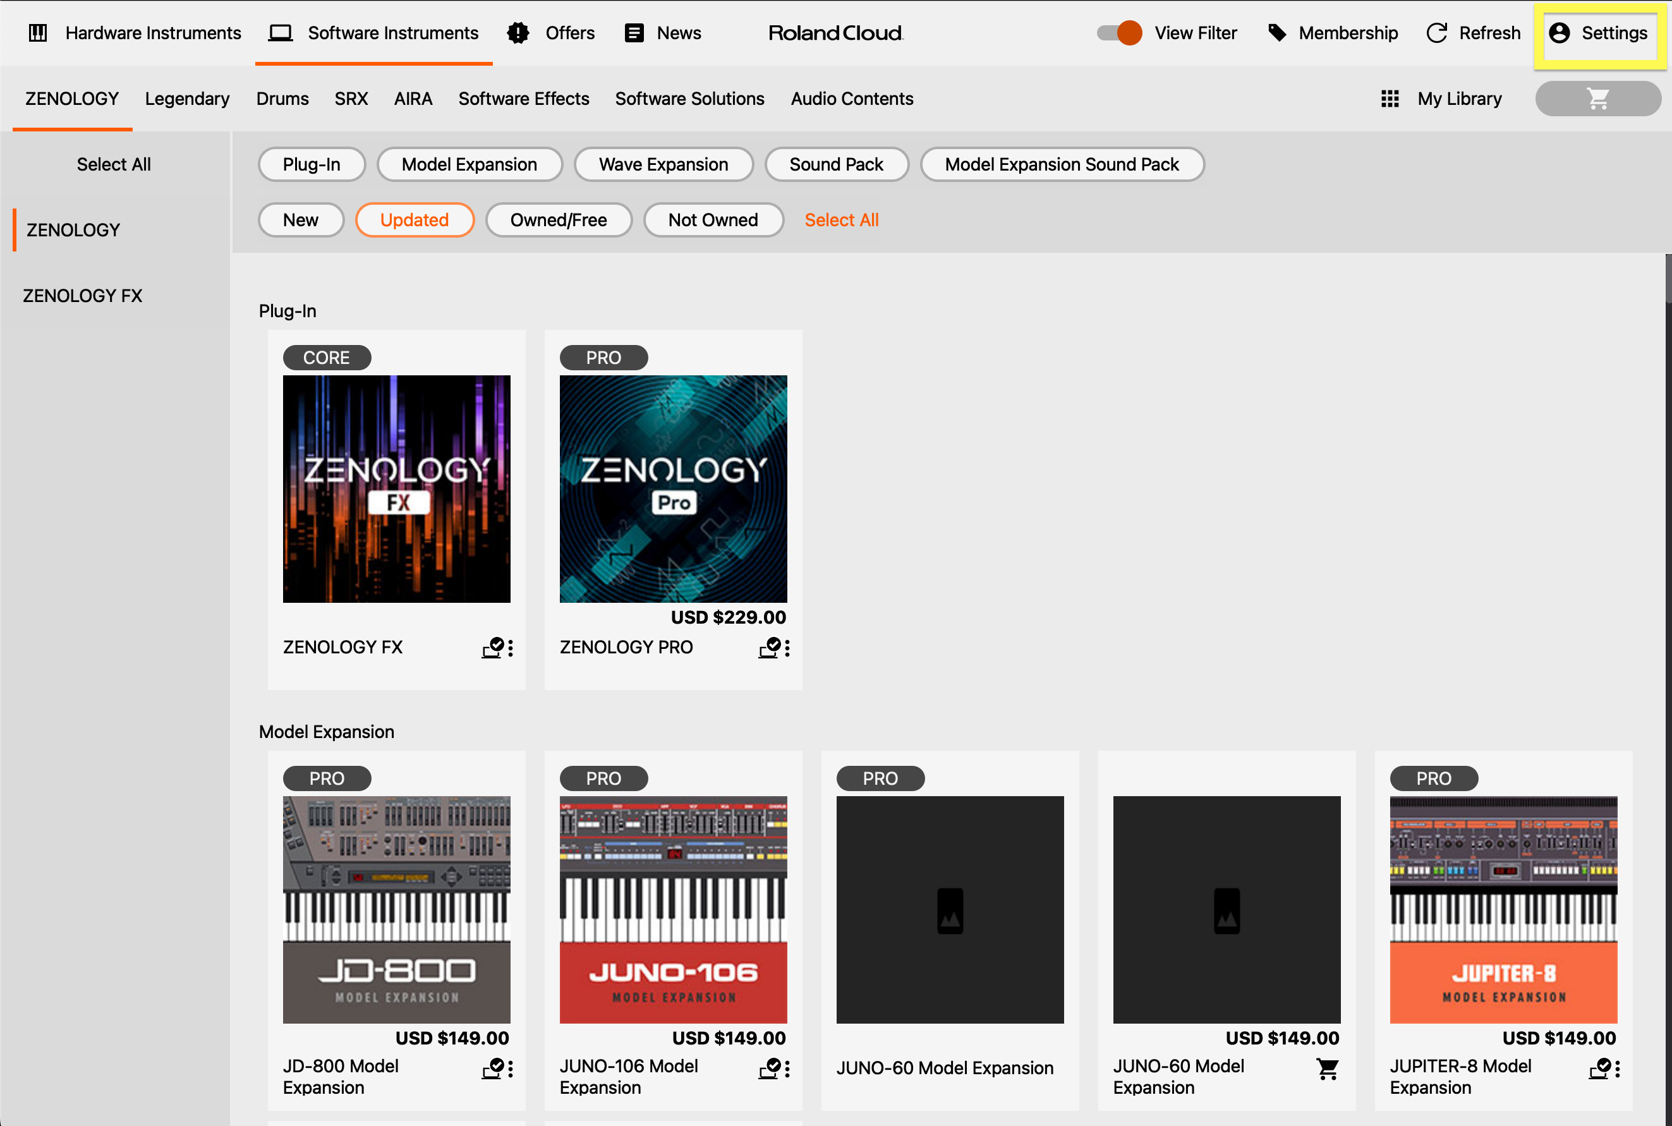This screenshot has height=1126, width=1672.
Task: Toggle the View Filter switch
Action: point(1120,33)
